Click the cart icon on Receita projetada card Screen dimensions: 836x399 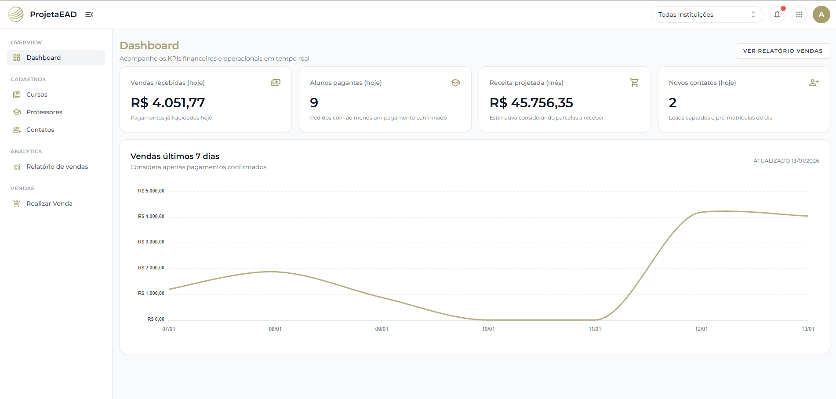tap(634, 83)
